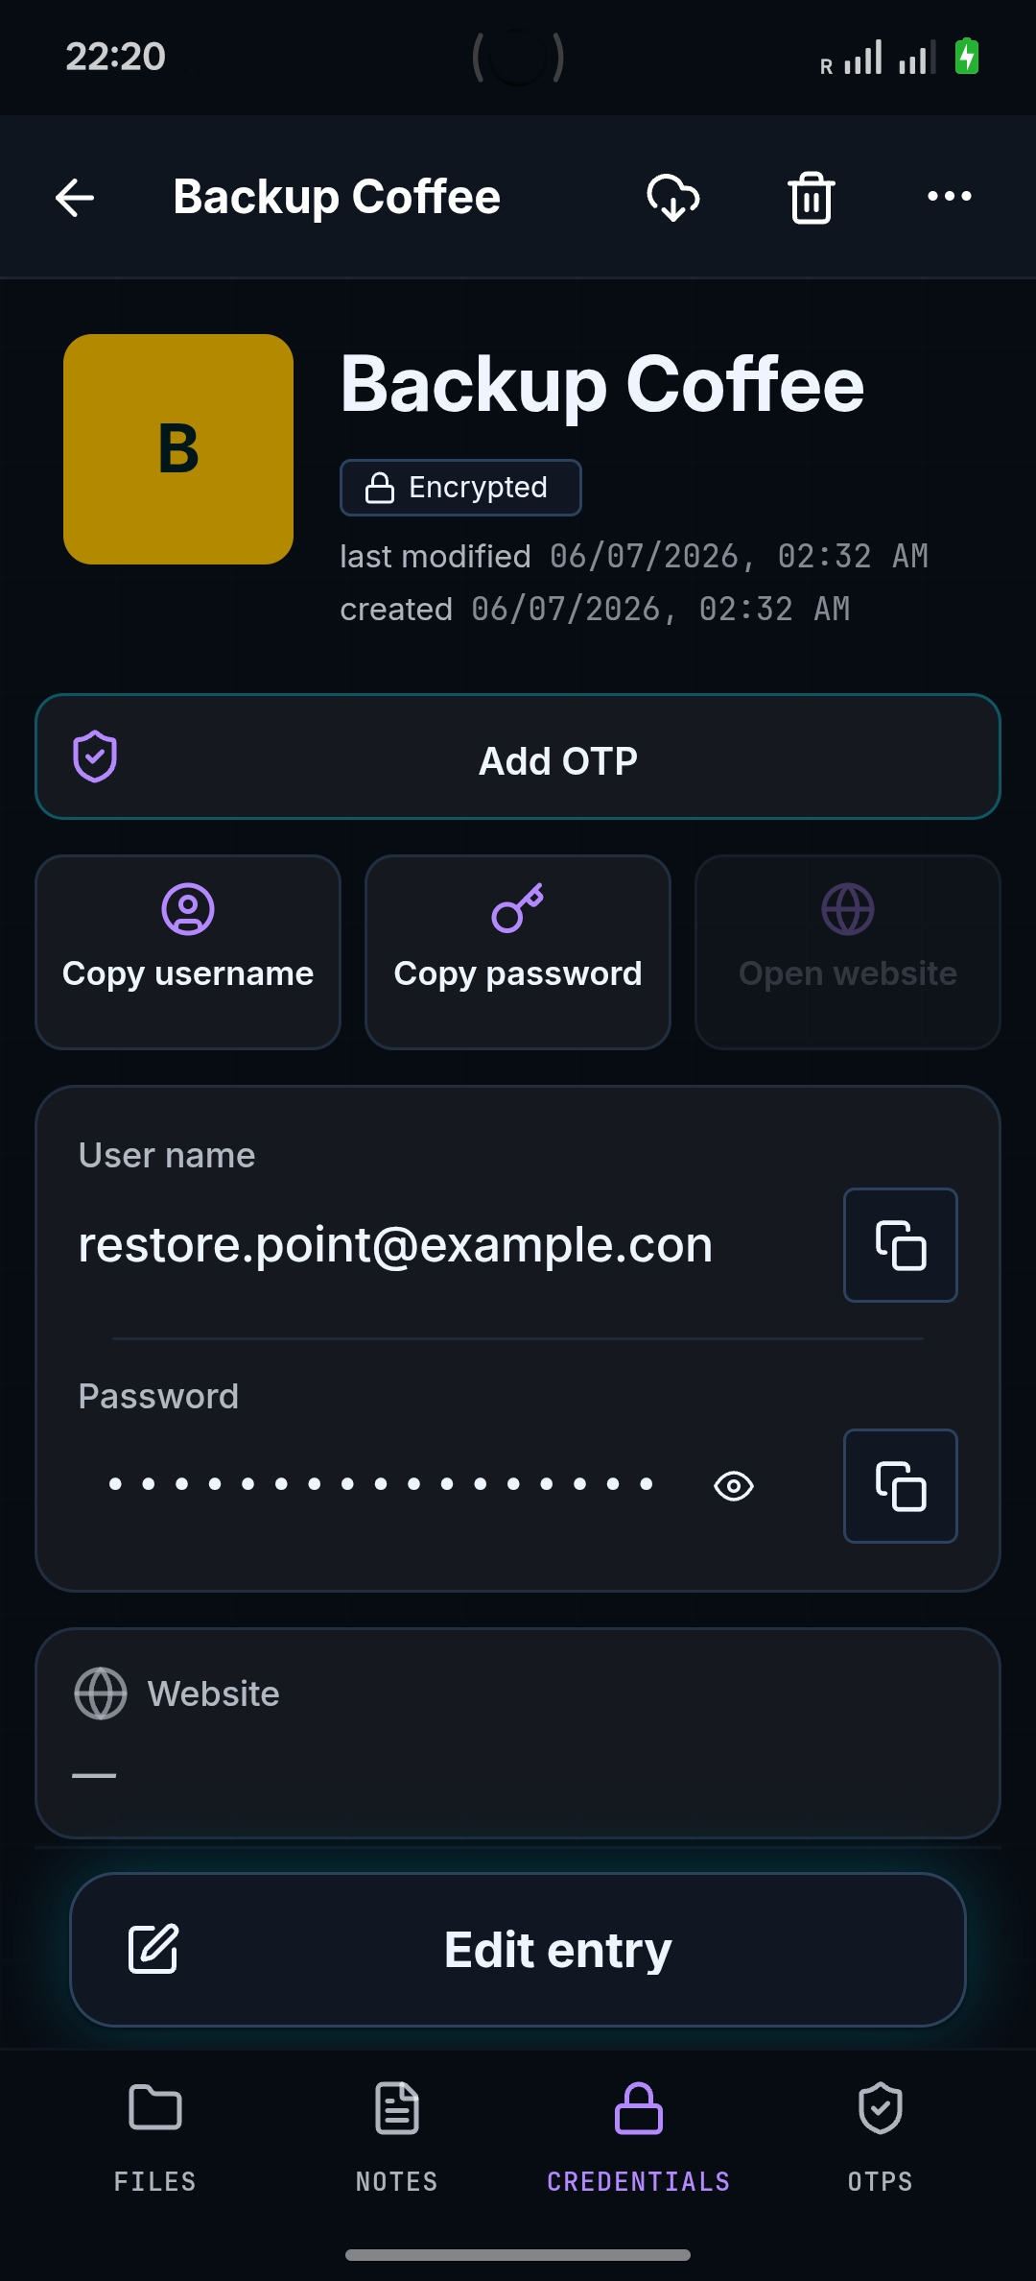Switch to the Files tab
Screen dimensions: 1036x2281
155,2137
